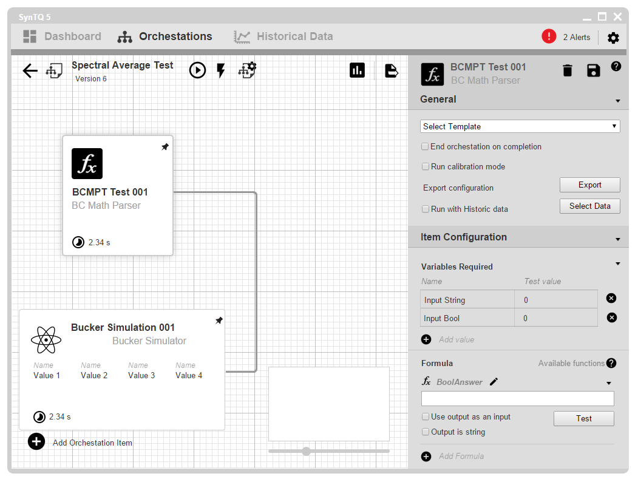
Task: Click the orchestation diagram icon beside back arrow
Action: (54, 70)
